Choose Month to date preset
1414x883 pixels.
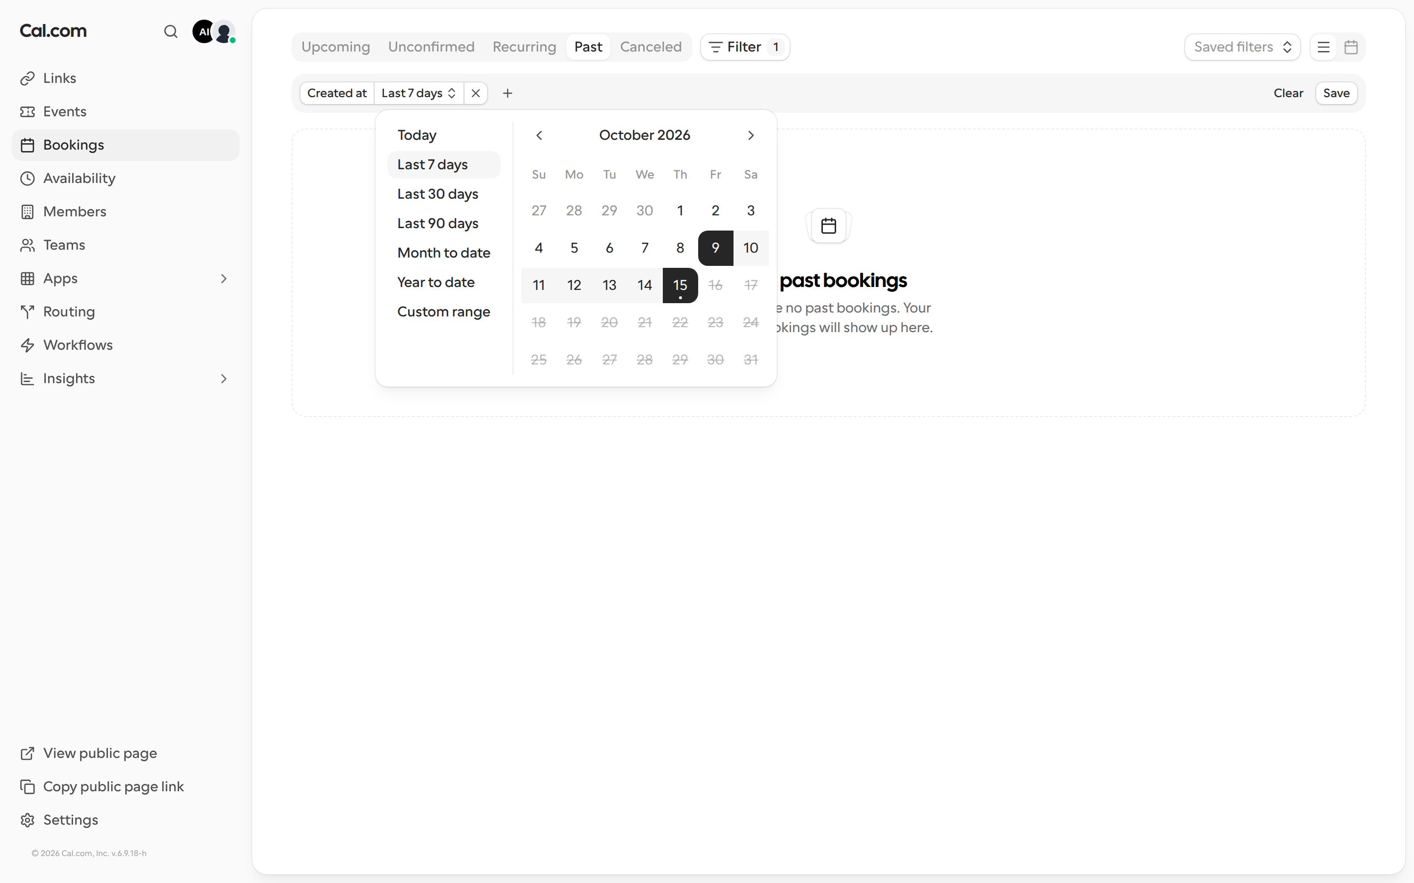click(444, 253)
